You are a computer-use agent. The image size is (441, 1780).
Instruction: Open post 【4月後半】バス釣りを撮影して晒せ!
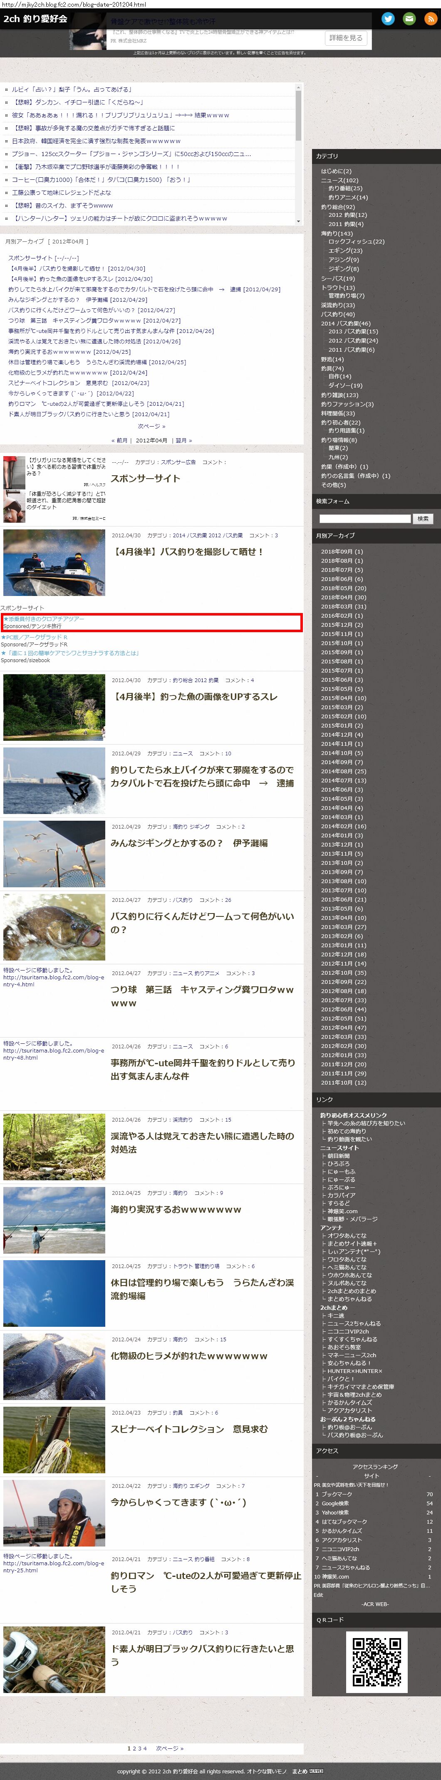[188, 551]
